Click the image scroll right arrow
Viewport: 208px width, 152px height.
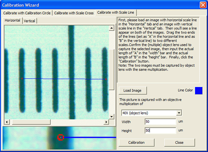pos(106,122)
